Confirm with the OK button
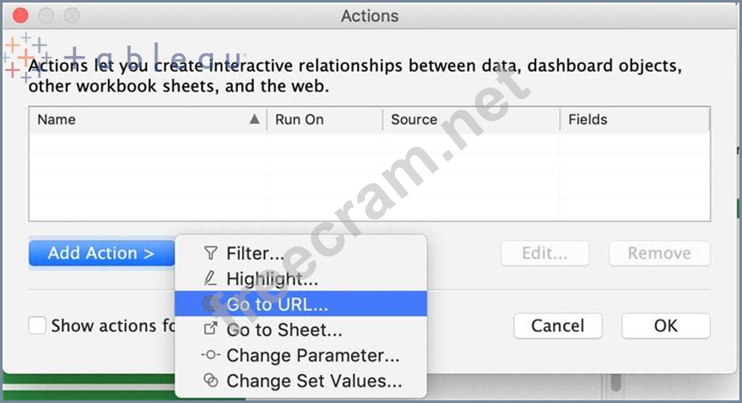 click(x=666, y=326)
